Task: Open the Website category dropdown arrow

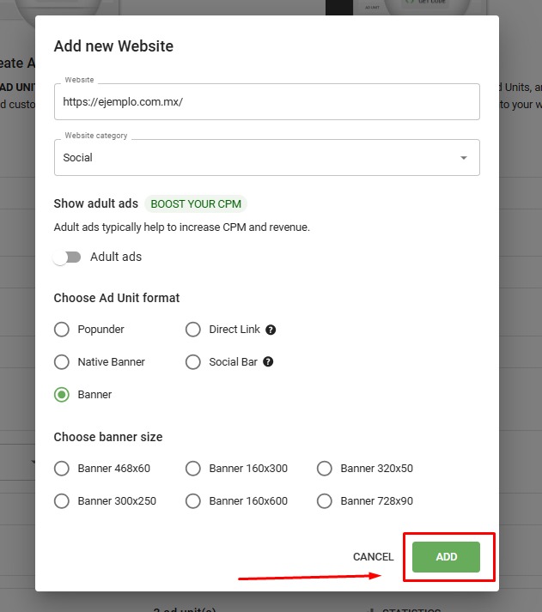Action: click(464, 158)
